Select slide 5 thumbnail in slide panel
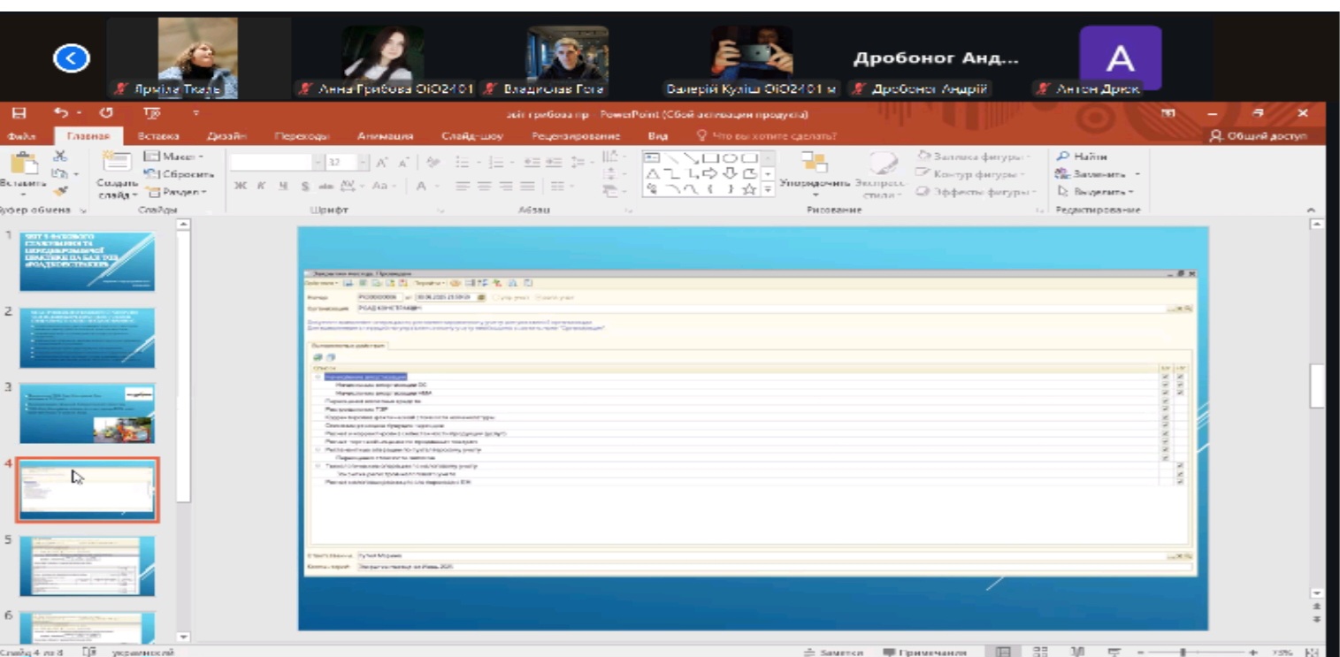Viewport: 1340px width, 657px height. point(87,565)
